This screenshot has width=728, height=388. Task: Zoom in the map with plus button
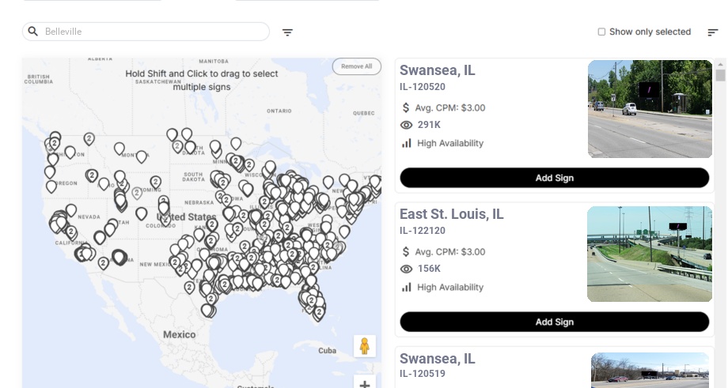click(x=365, y=384)
